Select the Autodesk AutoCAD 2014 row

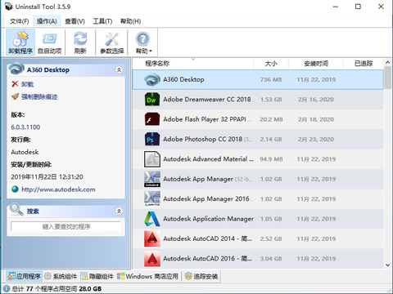tap(258, 238)
